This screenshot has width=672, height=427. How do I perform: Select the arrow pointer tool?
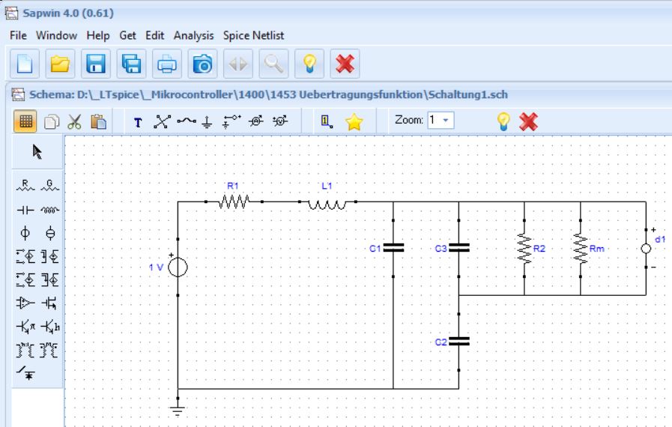pyautogui.click(x=37, y=152)
